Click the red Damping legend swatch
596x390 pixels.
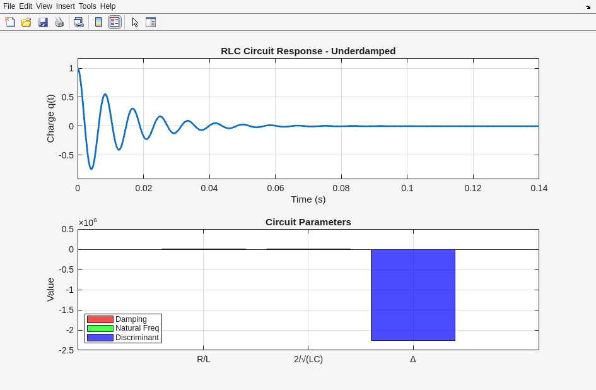(x=100, y=319)
